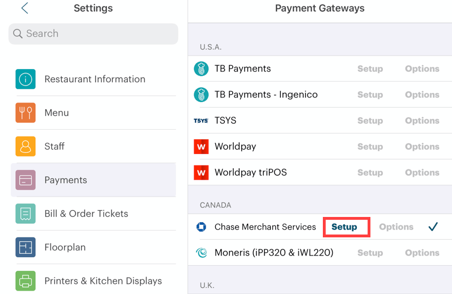Click the Chase Merchant Services logo
The height and width of the screenshot is (294, 452).
pyautogui.click(x=201, y=227)
